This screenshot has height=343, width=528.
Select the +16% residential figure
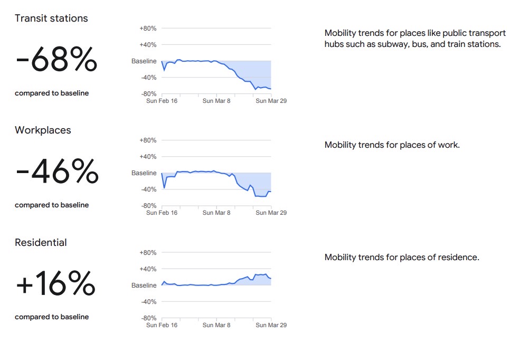[x=55, y=283]
